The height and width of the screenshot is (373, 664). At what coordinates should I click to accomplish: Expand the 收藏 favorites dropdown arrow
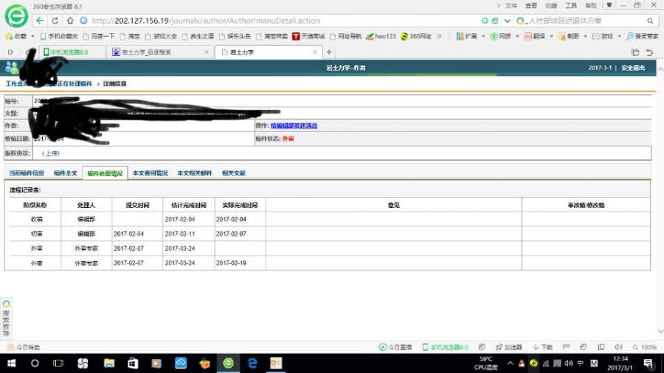tap(32, 36)
